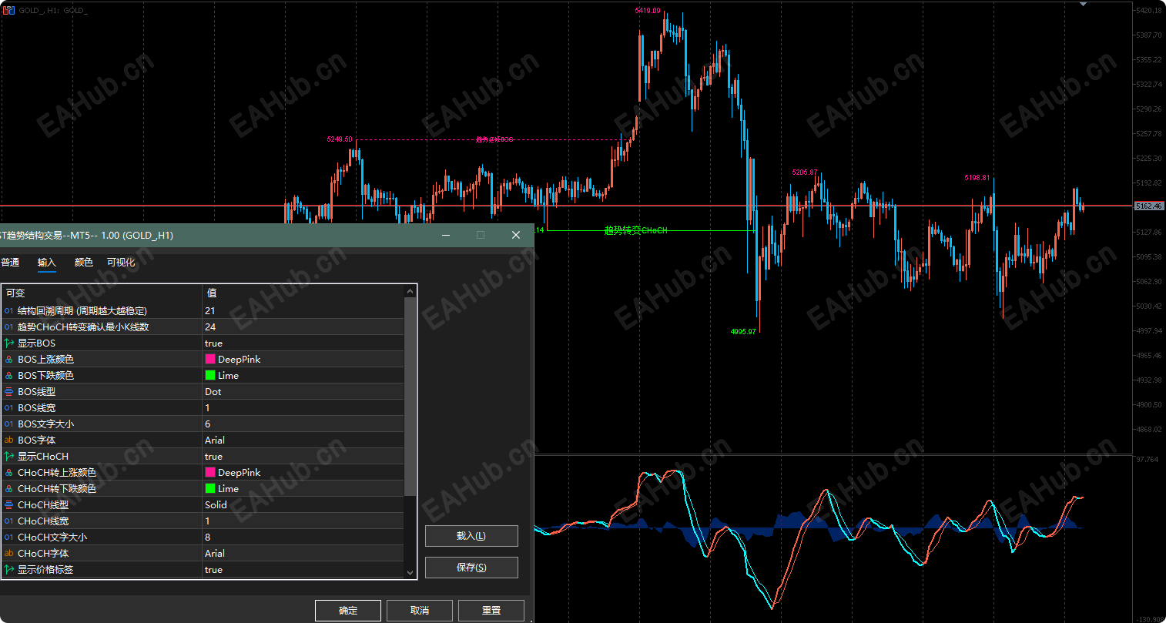Click the integer icon of 结构回溯周期 row

click(x=9, y=311)
